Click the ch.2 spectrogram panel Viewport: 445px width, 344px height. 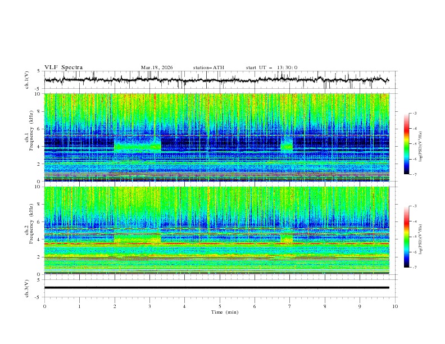(217, 230)
